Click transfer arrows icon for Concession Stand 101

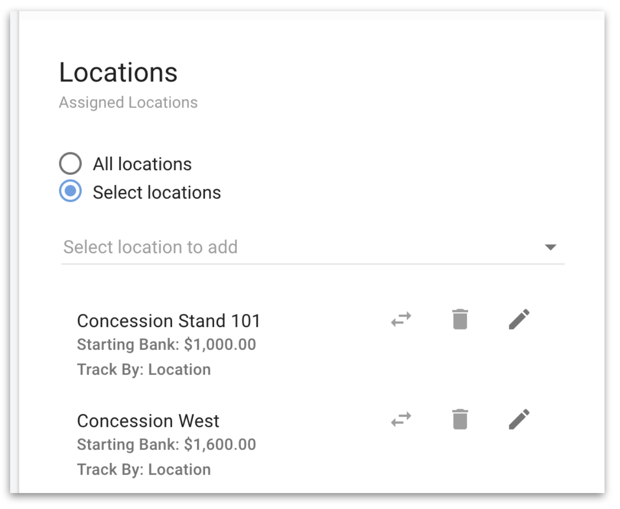coord(401,319)
